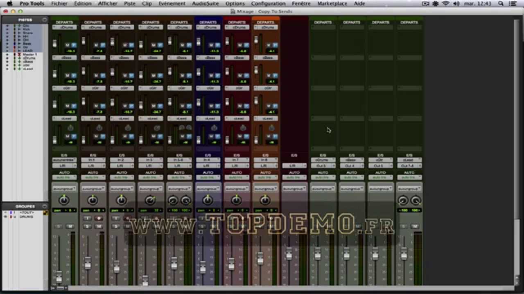Viewport: 524px width, 294px height.
Task: Solo the In 2 channel
Action: click(x=116, y=226)
